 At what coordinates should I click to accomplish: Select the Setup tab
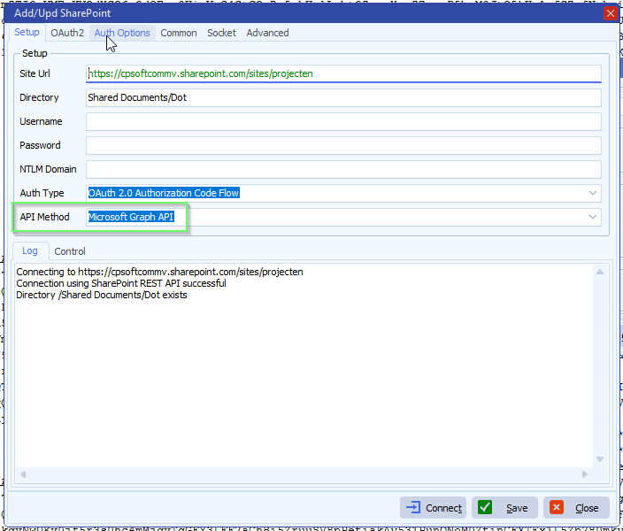[27, 32]
